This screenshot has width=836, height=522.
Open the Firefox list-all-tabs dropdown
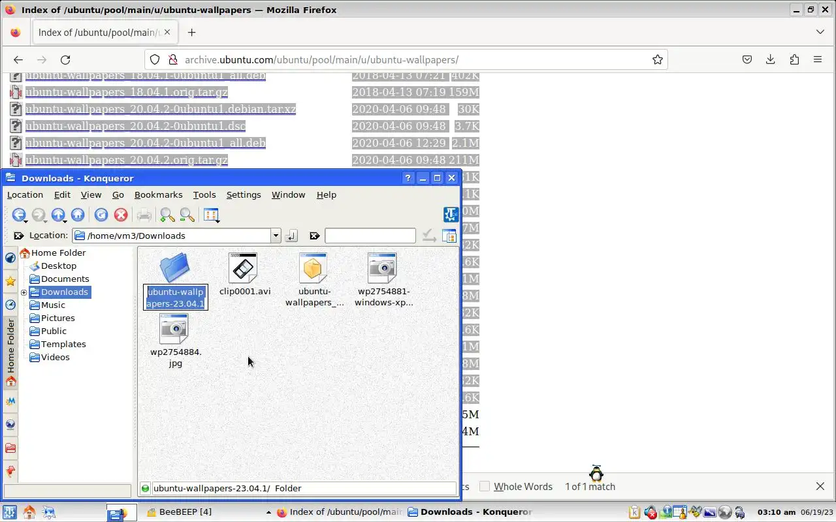click(x=820, y=32)
